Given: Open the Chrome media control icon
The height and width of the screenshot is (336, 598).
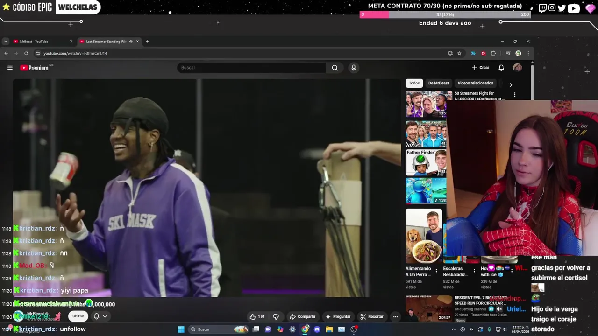Looking at the screenshot, I should click(x=508, y=53).
